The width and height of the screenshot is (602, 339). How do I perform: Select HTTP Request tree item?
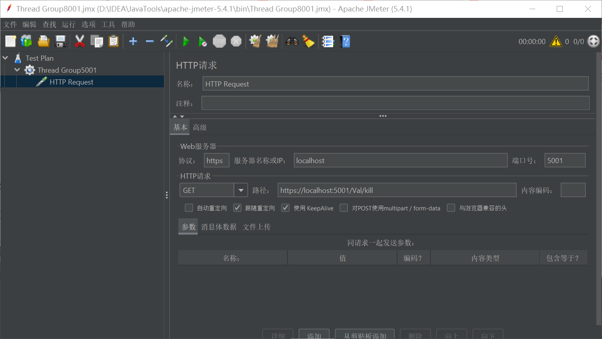click(71, 82)
